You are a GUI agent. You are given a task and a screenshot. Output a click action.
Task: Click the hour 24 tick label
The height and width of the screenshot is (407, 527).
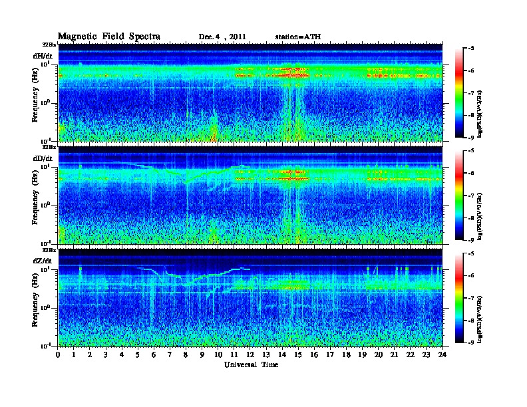(x=442, y=354)
